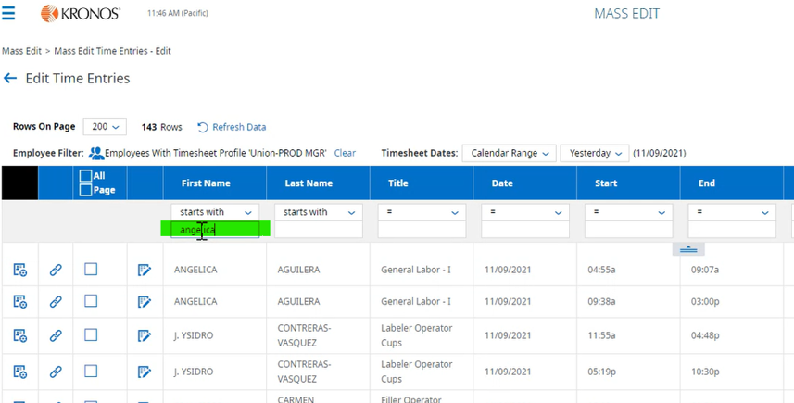794x403 pixels.
Task: Check the All select checkbox
Action: click(x=85, y=176)
